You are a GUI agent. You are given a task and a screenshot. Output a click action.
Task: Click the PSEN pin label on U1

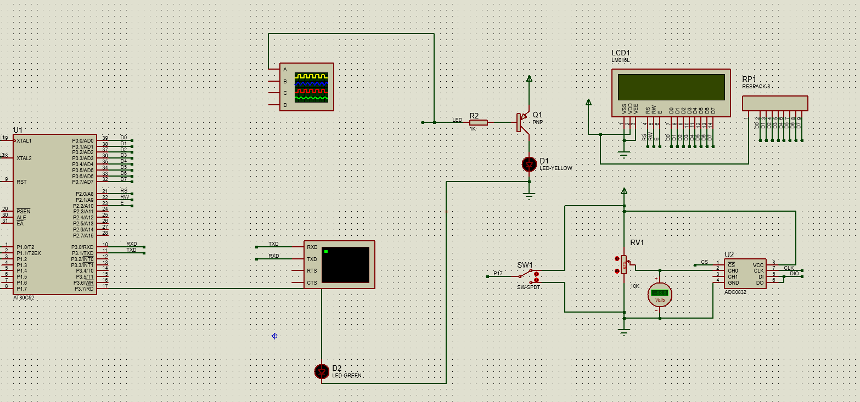[x=23, y=212]
